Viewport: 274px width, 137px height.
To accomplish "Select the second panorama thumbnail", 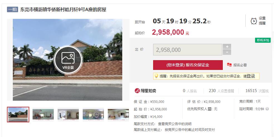I will 43,114.
